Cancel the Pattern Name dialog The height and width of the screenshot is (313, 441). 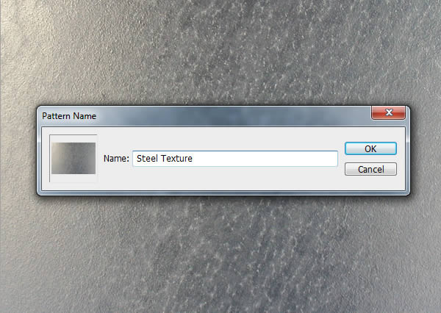pyautogui.click(x=370, y=169)
